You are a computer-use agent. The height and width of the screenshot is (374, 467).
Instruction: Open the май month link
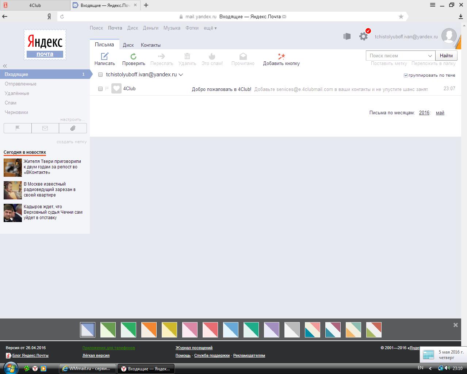click(x=440, y=112)
